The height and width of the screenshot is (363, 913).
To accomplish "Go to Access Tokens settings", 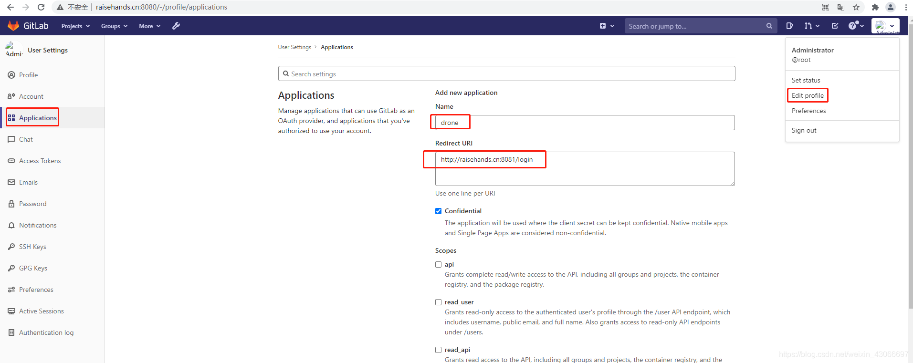I will pos(40,161).
